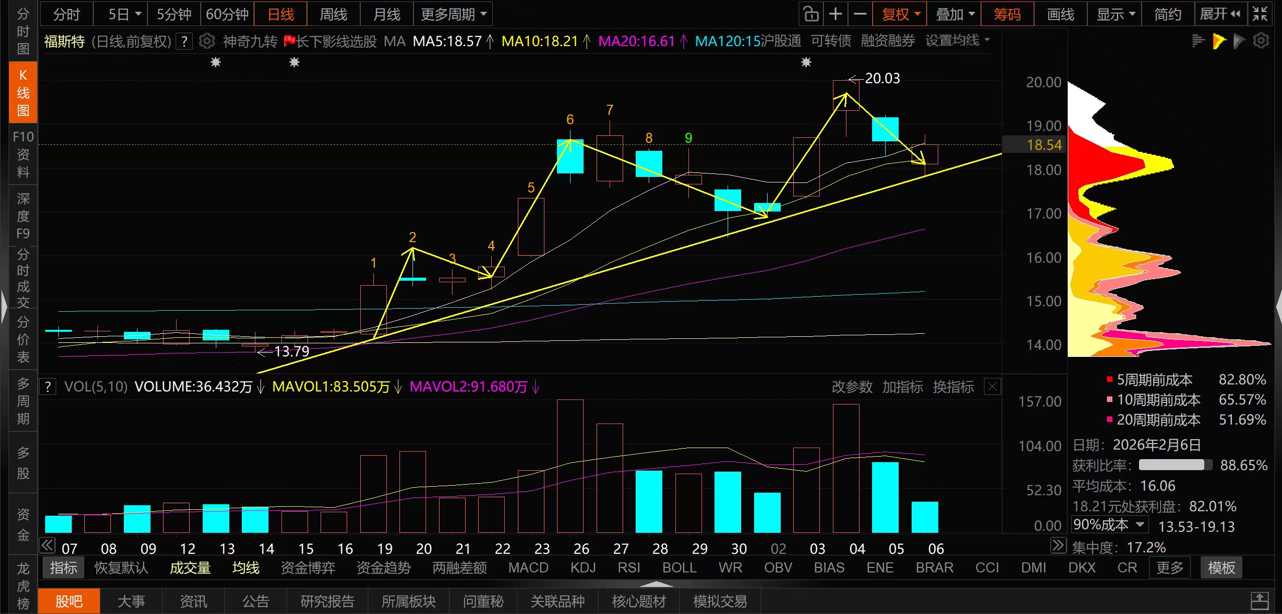
Task: Toggle 简约 simplified display mode
Action: point(1167,14)
